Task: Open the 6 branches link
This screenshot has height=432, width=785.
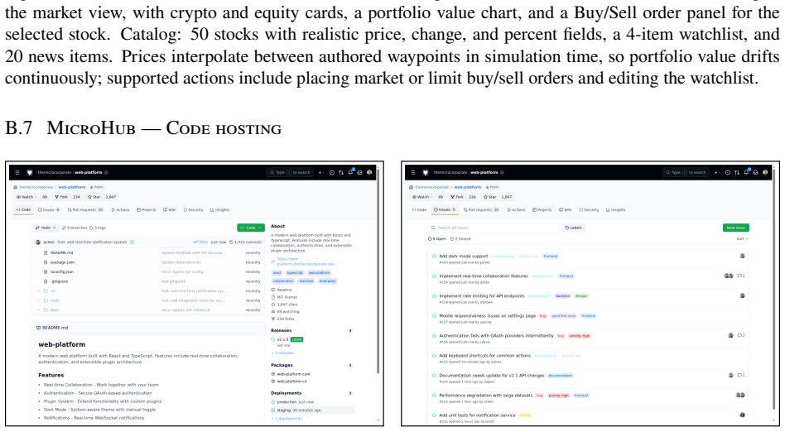Action: coord(74,228)
